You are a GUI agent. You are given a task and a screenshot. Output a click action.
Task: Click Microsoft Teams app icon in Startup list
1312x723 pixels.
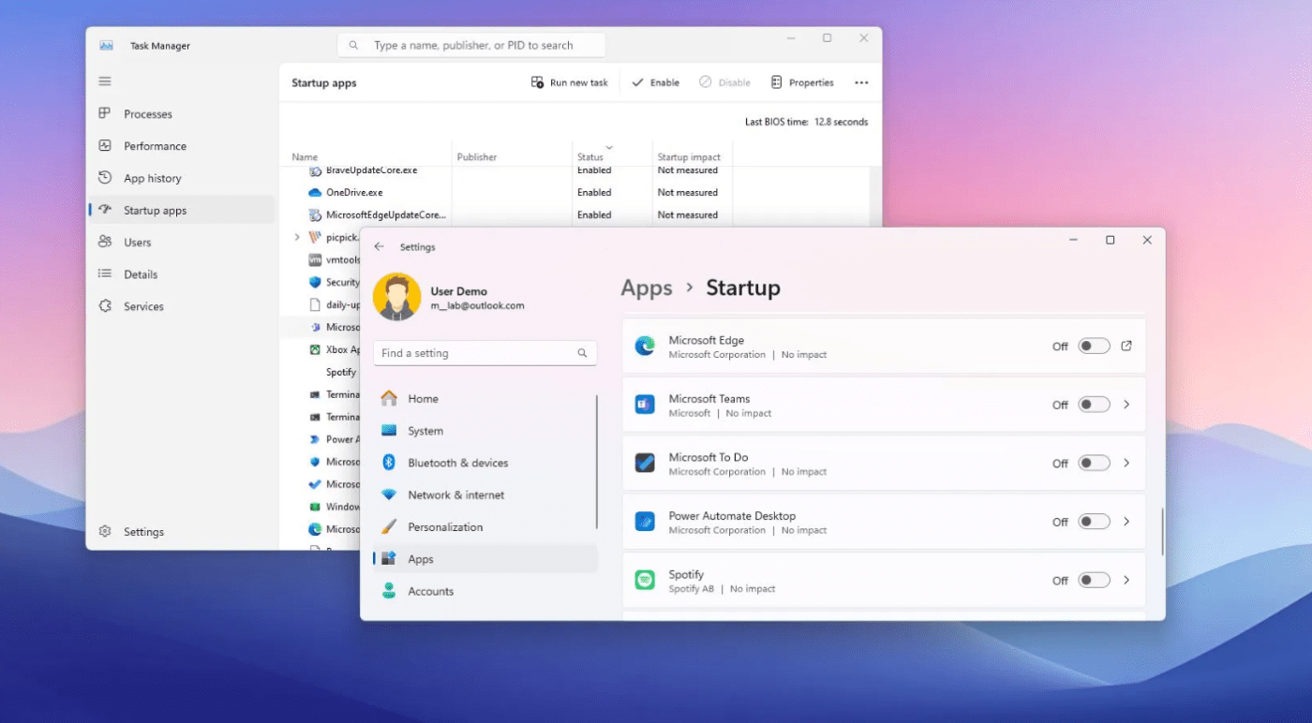click(x=645, y=405)
